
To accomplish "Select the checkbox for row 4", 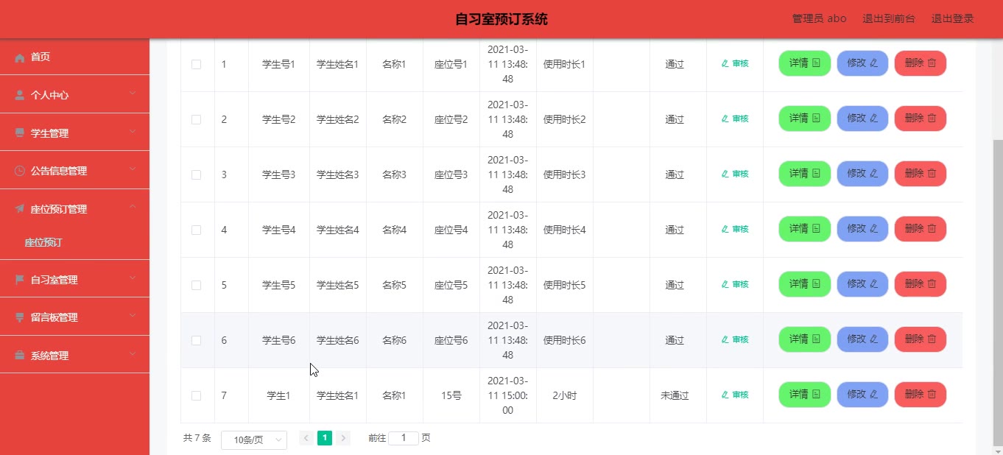I will coord(196,230).
